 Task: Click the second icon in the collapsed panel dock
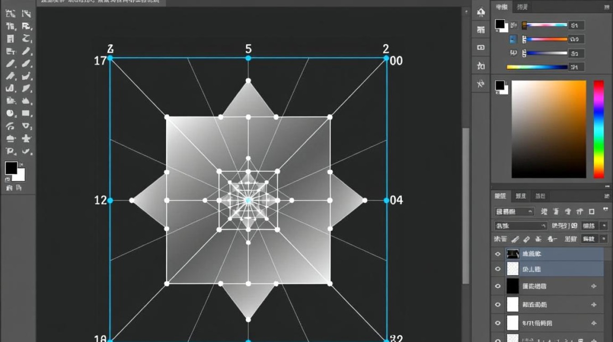pos(481,30)
